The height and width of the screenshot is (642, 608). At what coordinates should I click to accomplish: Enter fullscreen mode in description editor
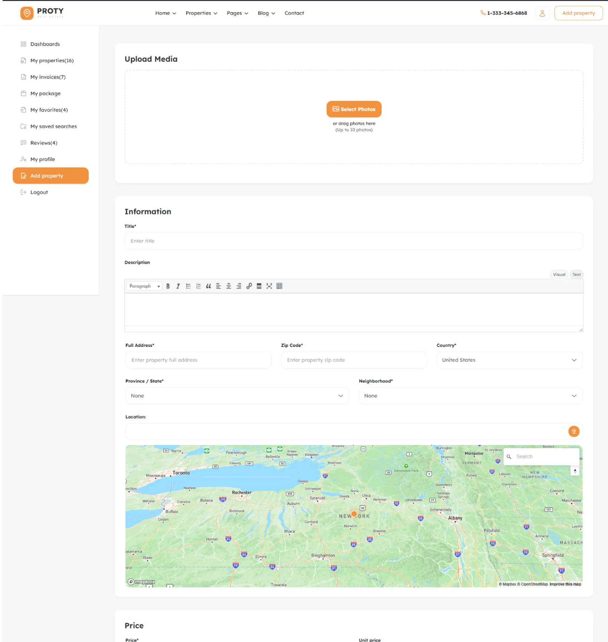pos(269,286)
